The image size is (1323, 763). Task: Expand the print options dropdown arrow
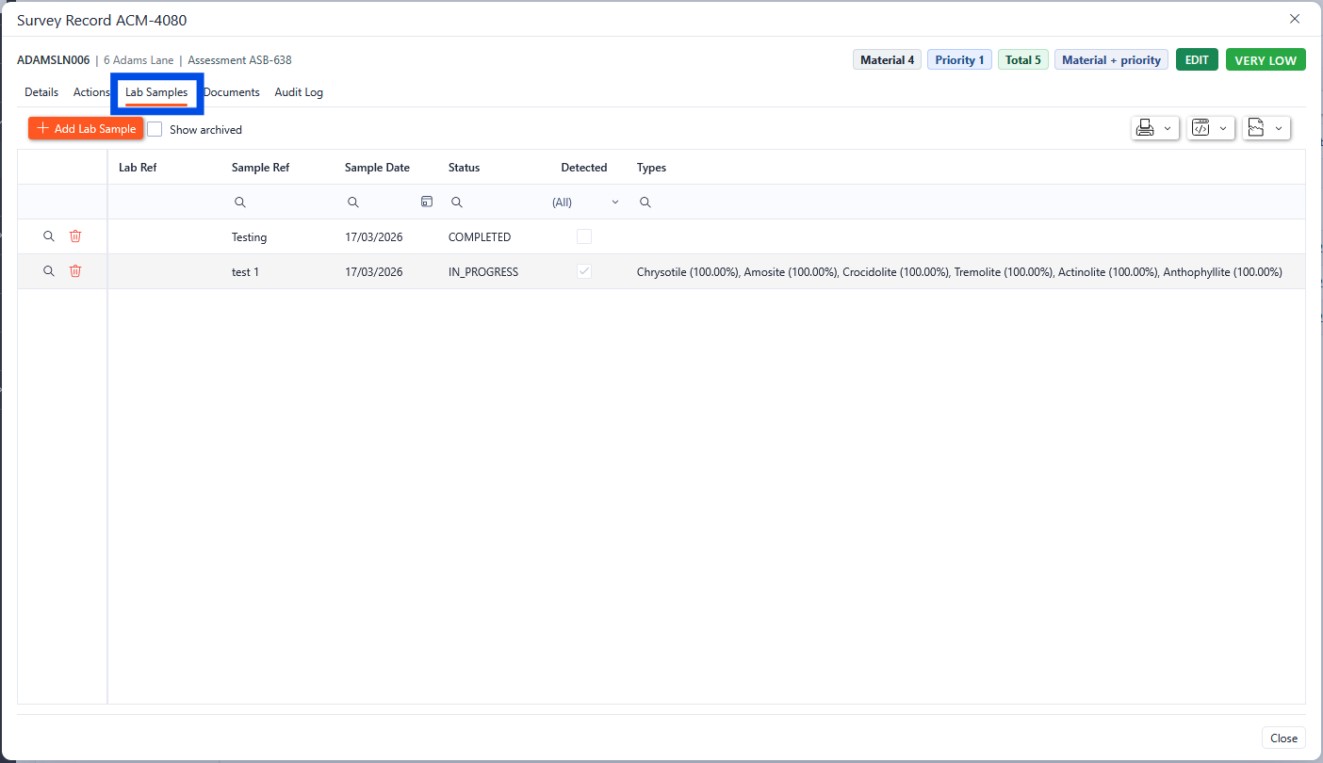tap(1168, 128)
